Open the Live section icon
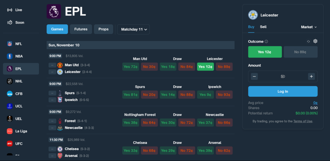 [x=10, y=10]
